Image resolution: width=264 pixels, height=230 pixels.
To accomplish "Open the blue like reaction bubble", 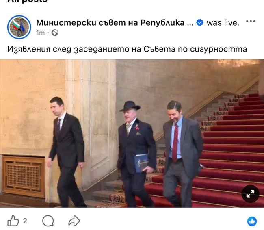I will (252, 221).
